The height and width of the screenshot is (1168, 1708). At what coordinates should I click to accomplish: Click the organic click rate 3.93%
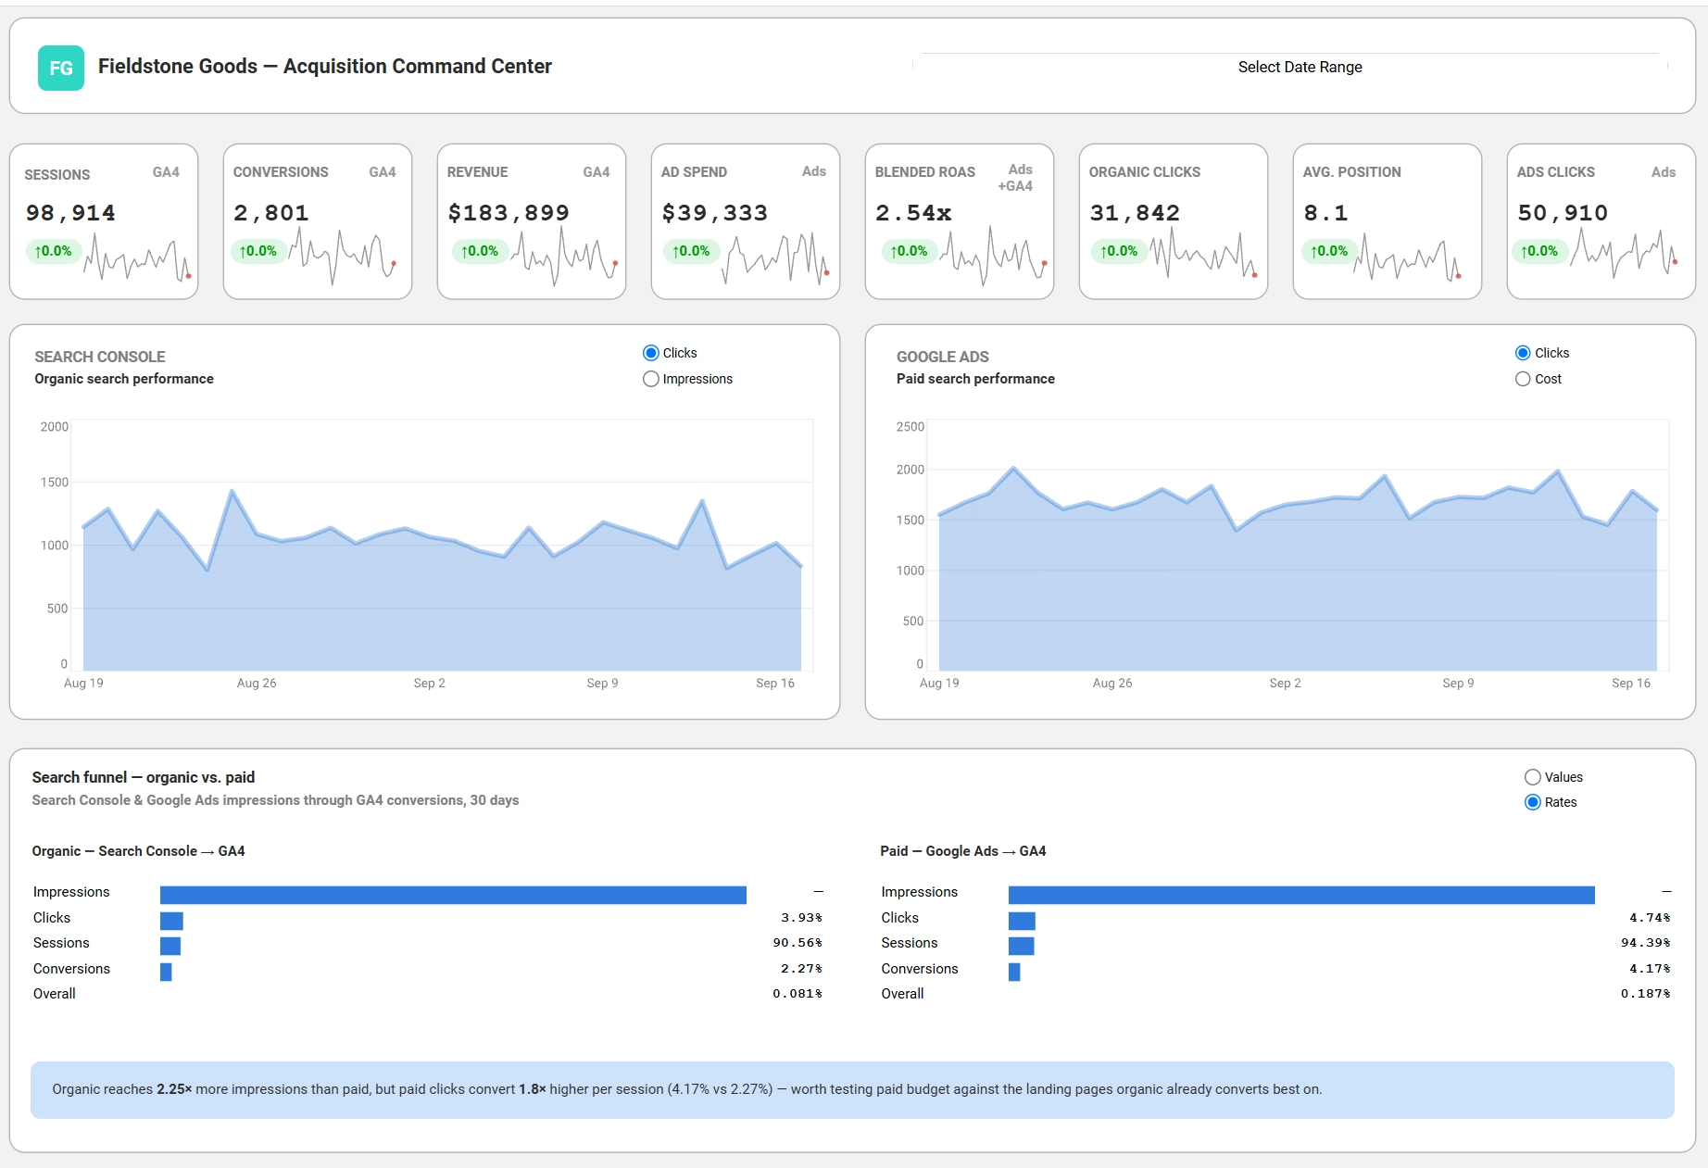coord(801,918)
